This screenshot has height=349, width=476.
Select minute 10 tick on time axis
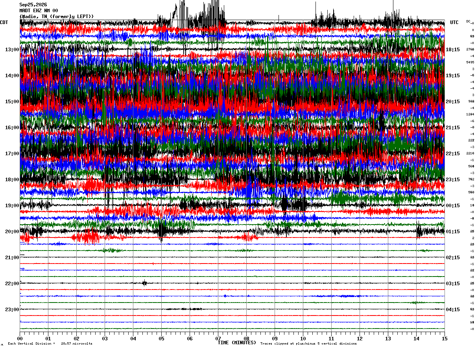pos(303,338)
